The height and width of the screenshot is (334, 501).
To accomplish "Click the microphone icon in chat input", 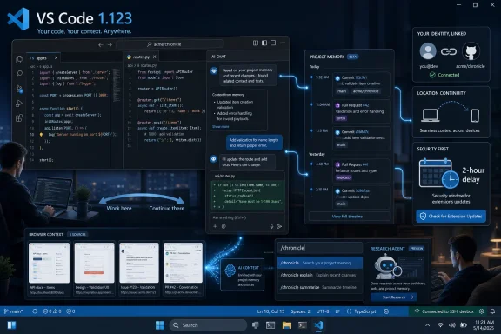I will point(271,226).
